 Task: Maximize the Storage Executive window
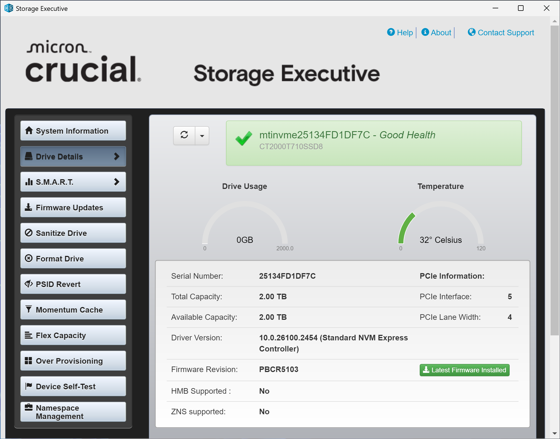pos(521,8)
